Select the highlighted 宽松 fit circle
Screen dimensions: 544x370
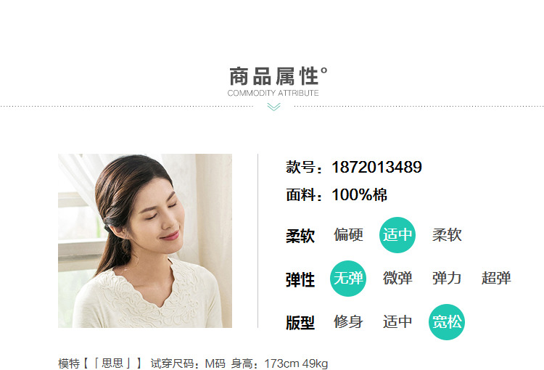click(447, 322)
